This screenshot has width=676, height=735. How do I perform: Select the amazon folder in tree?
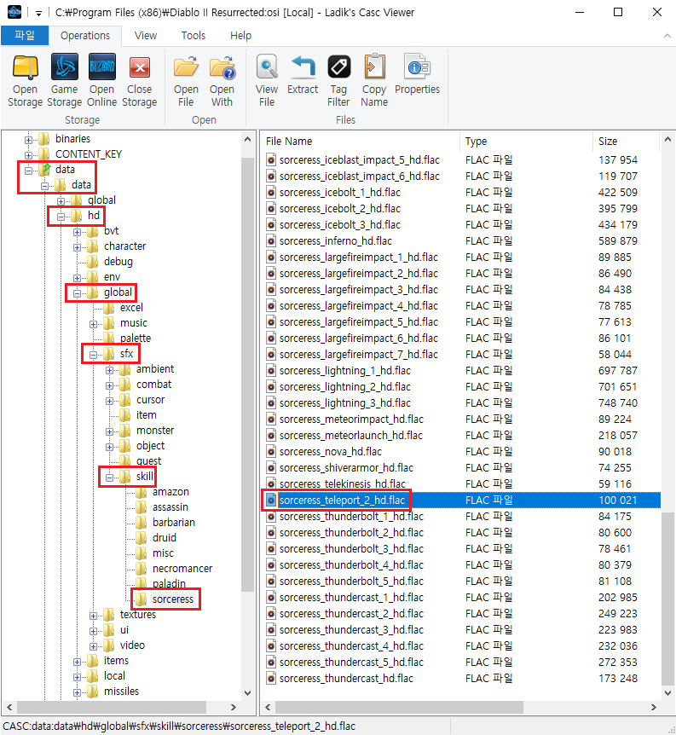(x=170, y=492)
